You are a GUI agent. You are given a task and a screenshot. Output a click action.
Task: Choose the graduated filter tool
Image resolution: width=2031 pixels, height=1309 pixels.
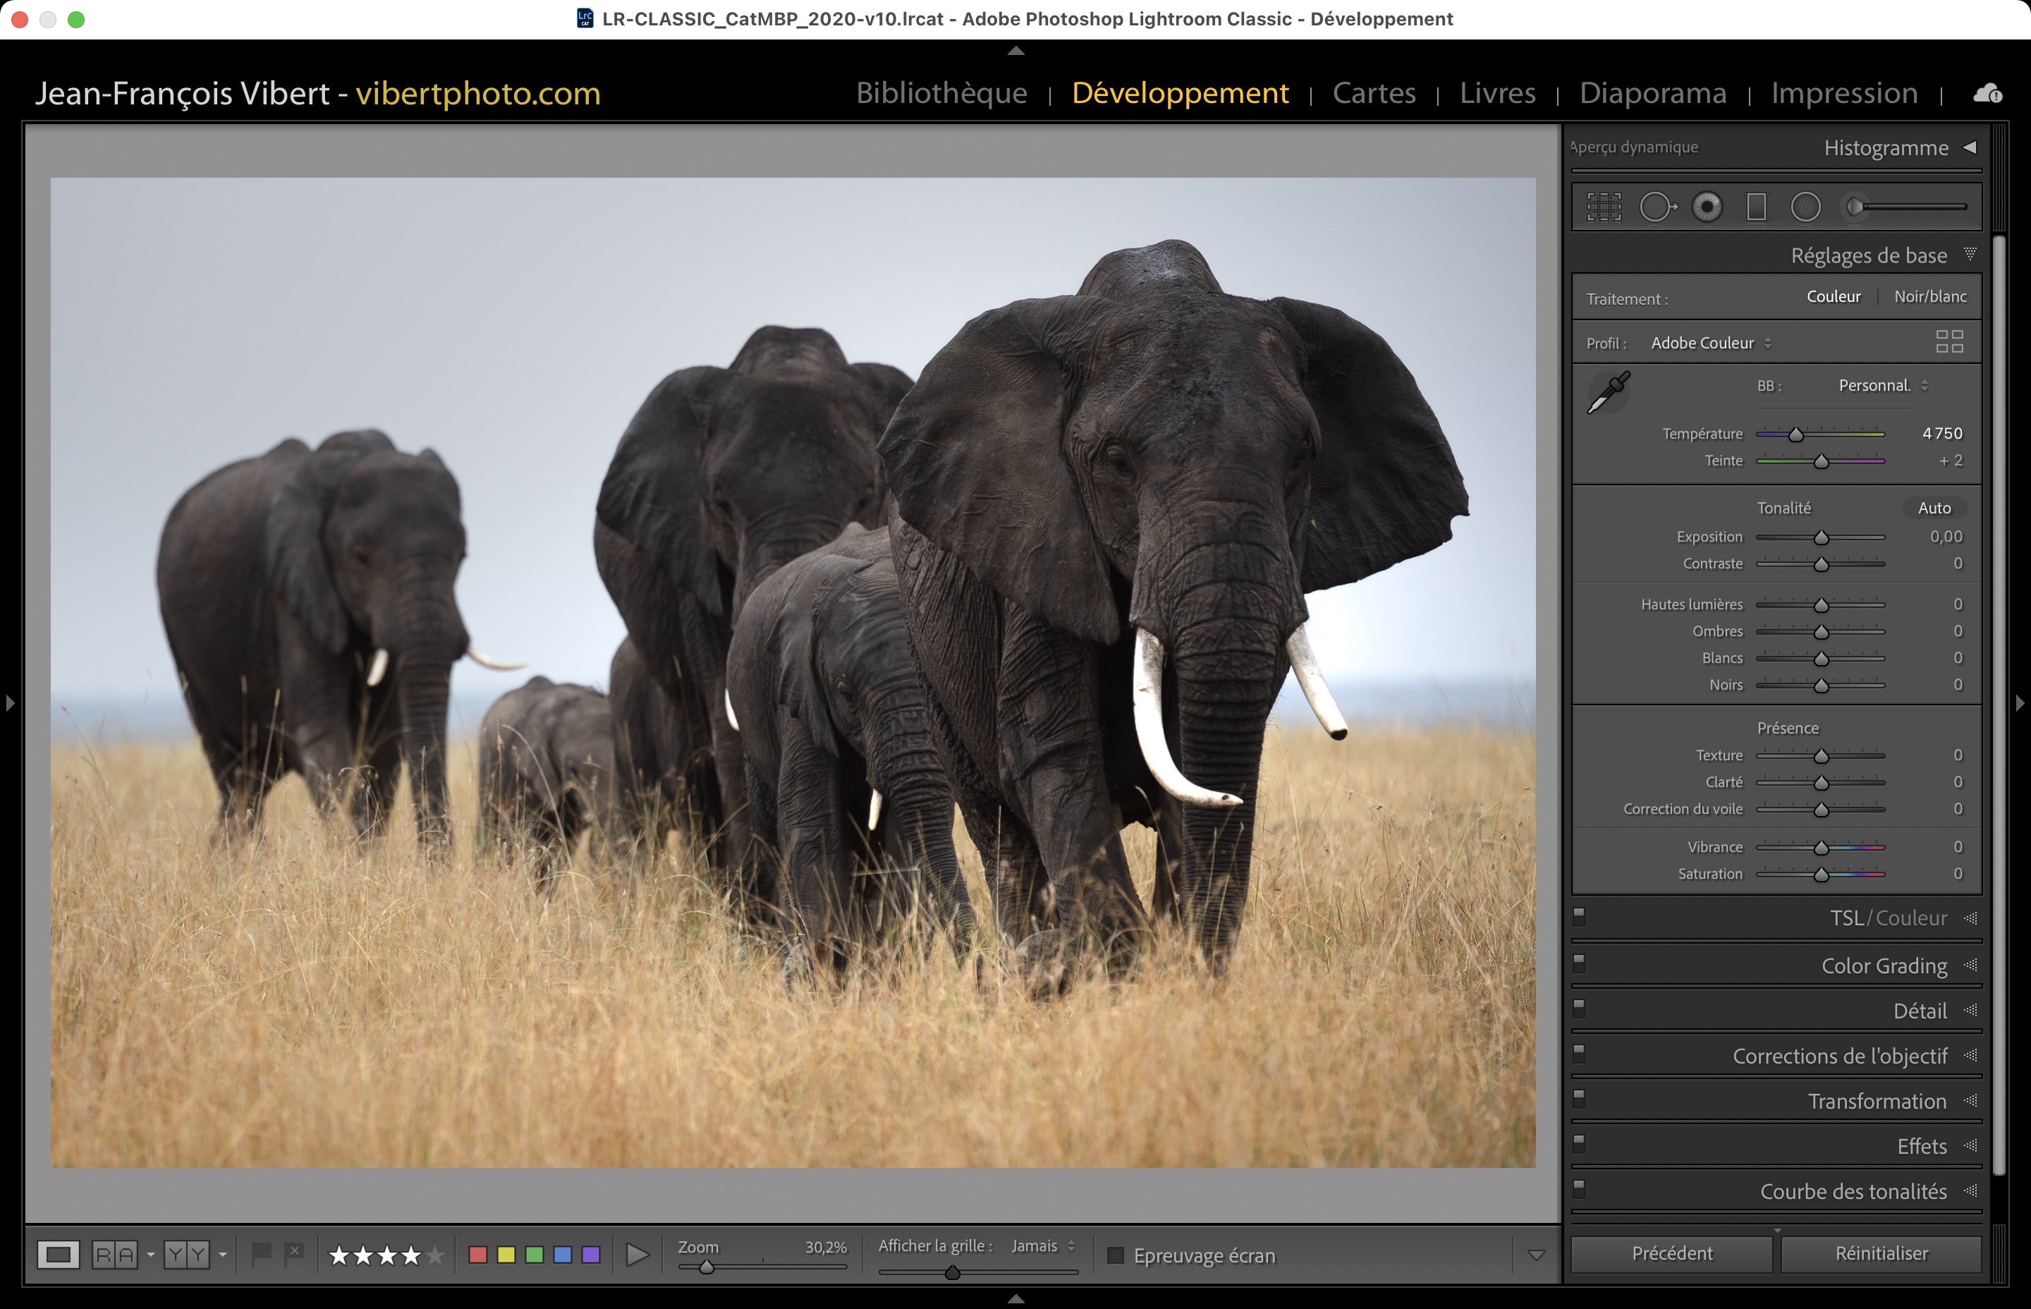click(1756, 207)
